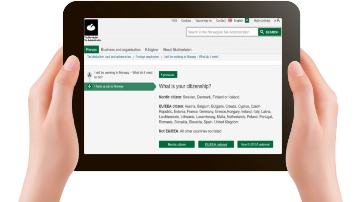Open the Contact link

(x=221, y=21)
